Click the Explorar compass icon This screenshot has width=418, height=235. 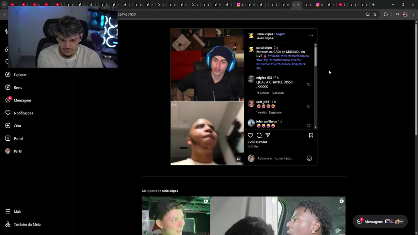click(8, 75)
